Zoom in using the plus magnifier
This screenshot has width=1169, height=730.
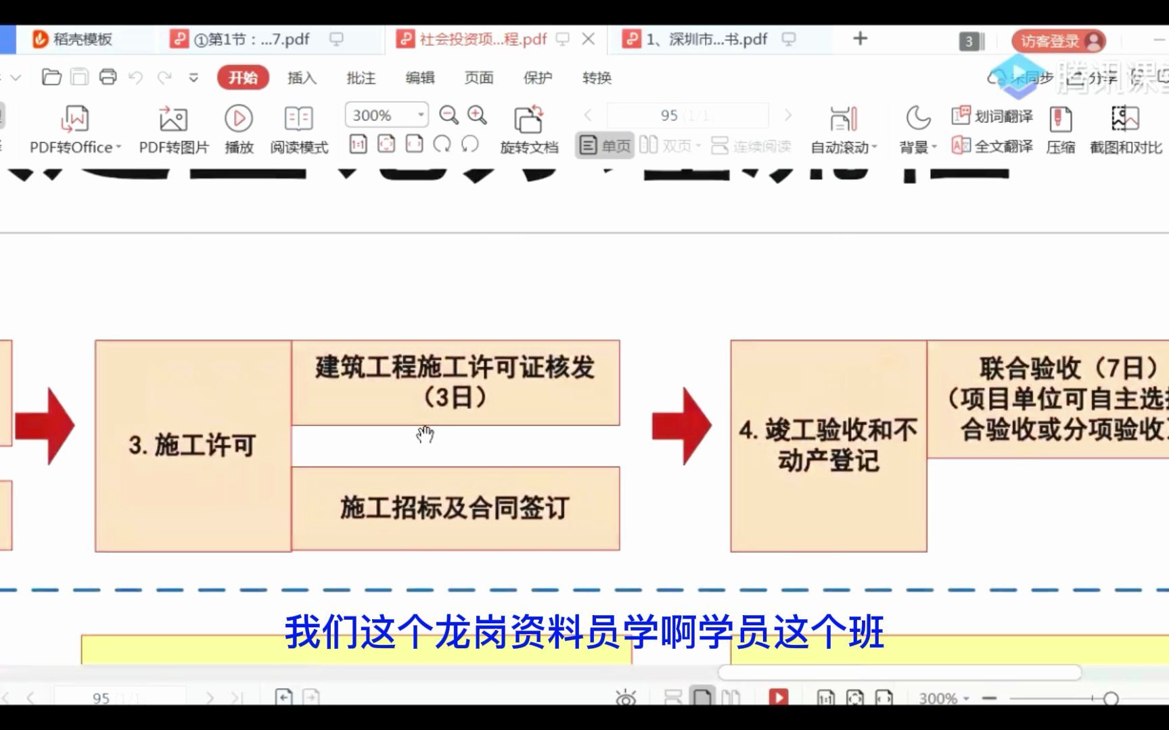pyautogui.click(x=477, y=115)
